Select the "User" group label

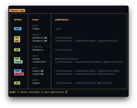35,68
